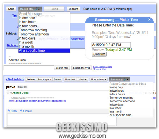Image resolution: width=159 pixels, height=139 pixels.
Task: Click the Reply arrow icon
Action: pyautogui.click(x=9, y=111)
